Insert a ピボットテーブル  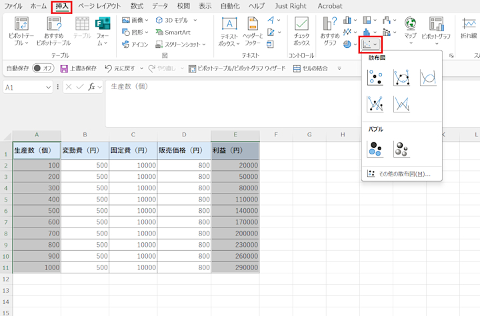click(21, 31)
